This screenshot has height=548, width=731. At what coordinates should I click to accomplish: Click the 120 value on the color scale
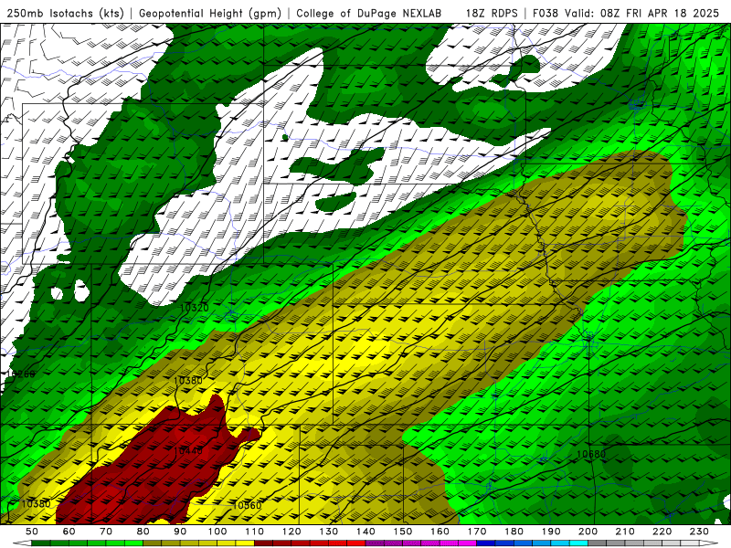(x=291, y=532)
